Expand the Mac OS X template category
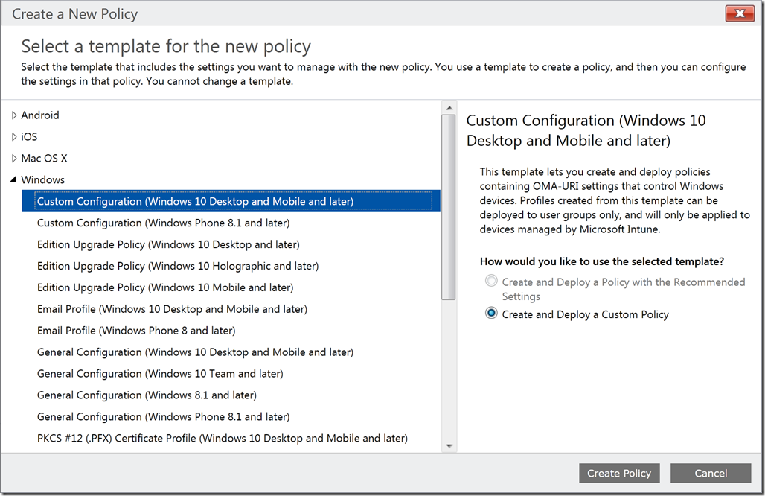This screenshot has width=765, height=496. (14, 158)
